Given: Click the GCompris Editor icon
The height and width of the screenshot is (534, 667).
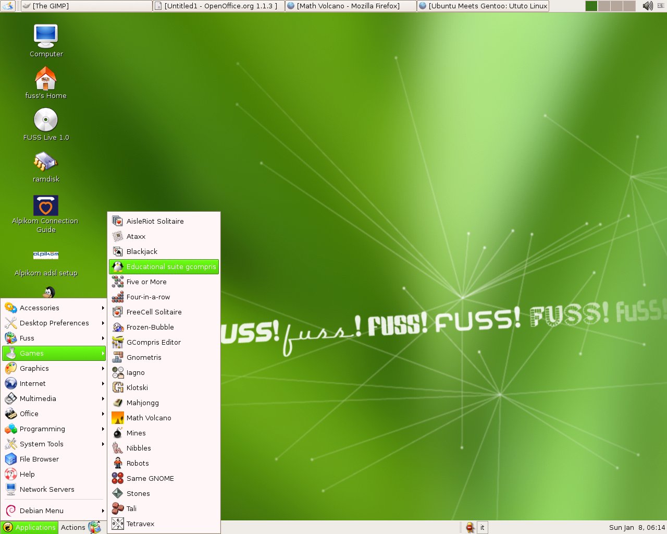Looking at the screenshot, I should tap(118, 342).
